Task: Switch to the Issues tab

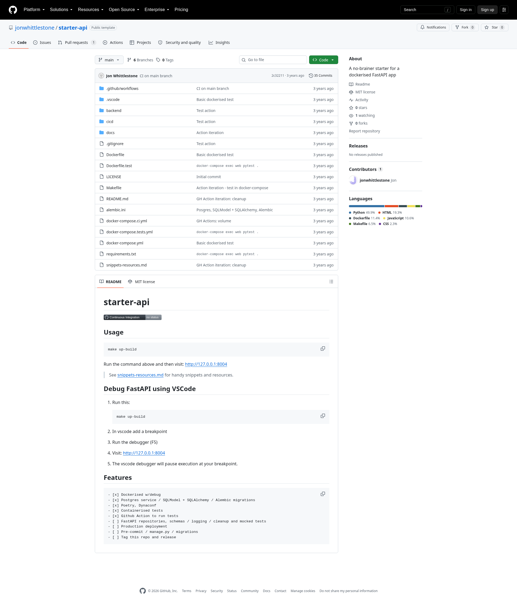Action: (42, 43)
